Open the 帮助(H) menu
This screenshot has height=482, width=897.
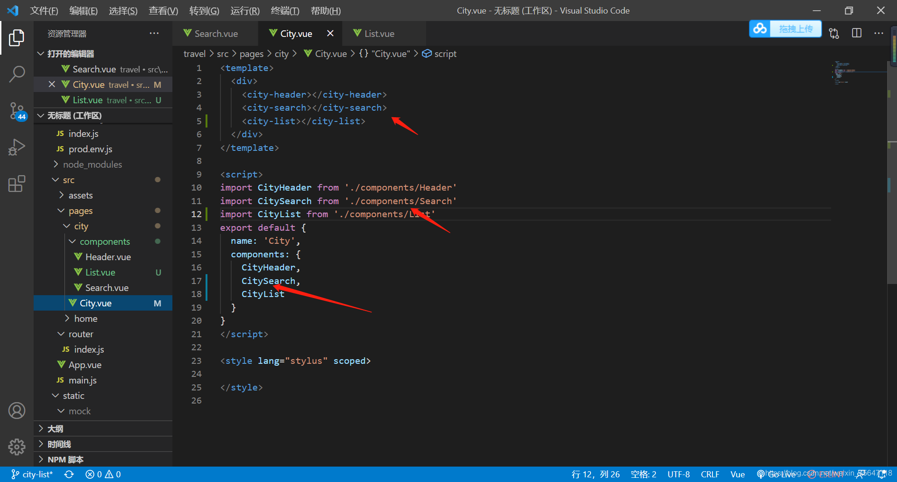(x=326, y=10)
